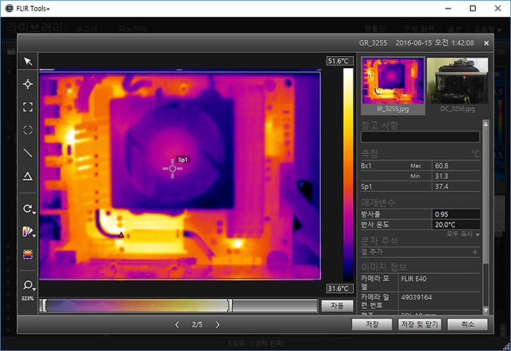Select the spot meter measurement tool

(x=28, y=84)
